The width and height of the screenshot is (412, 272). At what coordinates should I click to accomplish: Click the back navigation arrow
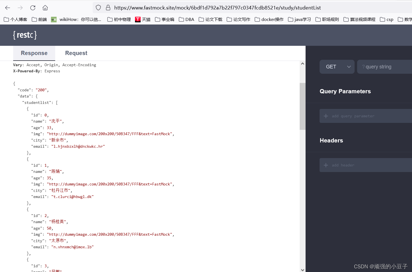(x=7, y=8)
